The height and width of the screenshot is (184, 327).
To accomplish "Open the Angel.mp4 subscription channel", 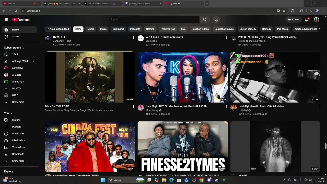I will click(19, 82).
